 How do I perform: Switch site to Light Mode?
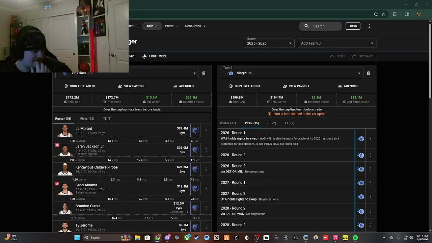(x=155, y=56)
